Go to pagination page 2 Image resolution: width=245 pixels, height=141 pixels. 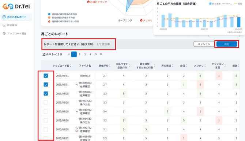tap(79, 54)
